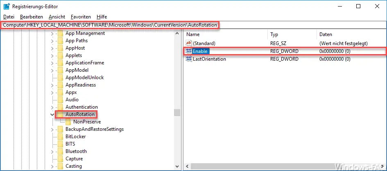Expand the AppHost key
The image size is (387, 171).
pos(52,48)
